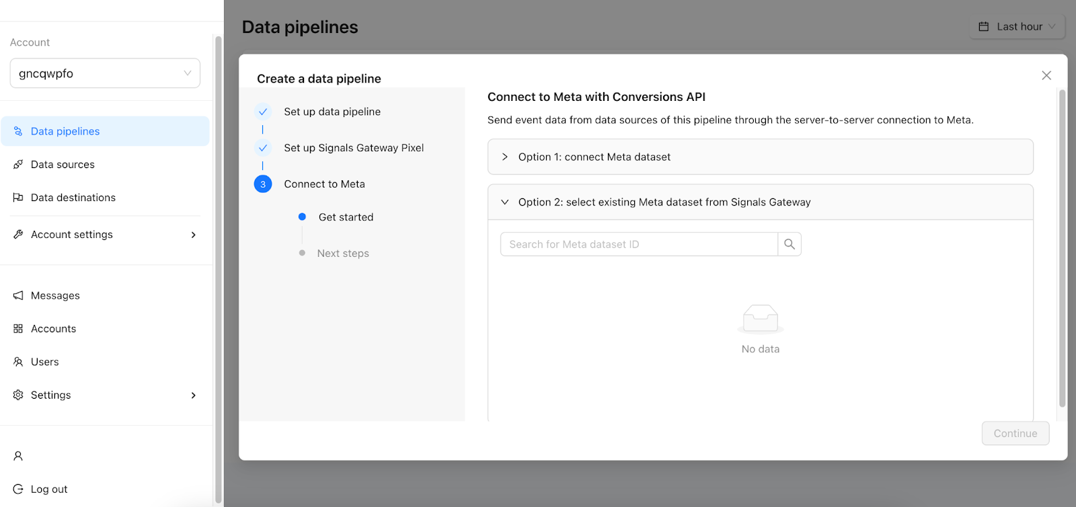Open Data pipelines in the sidebar
1076x507 pixels.
pos(105,131)
